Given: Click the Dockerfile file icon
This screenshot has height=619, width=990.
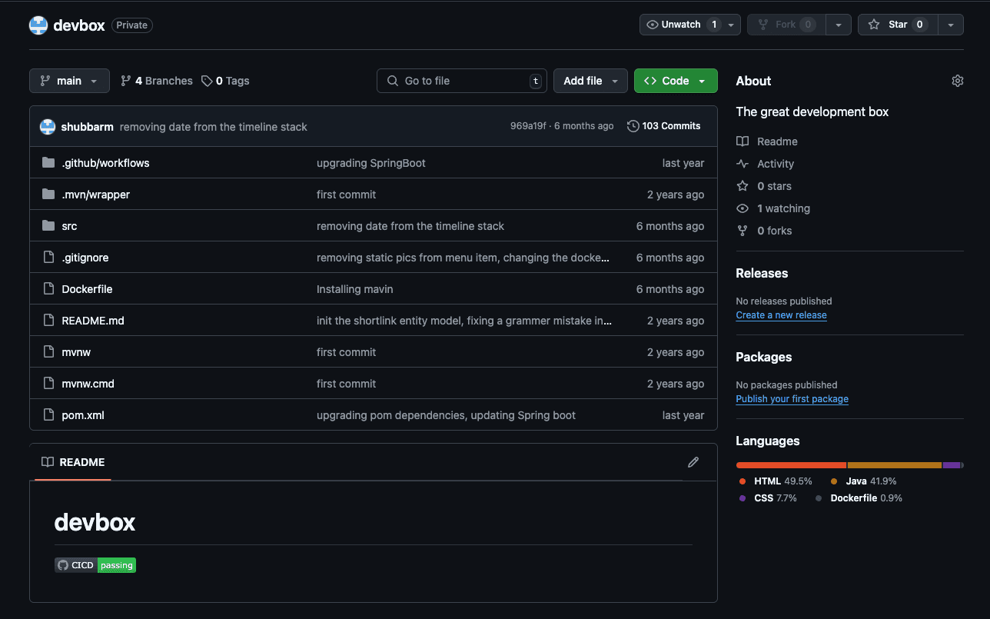Looking at the screenshot, I should click(x=48, y=289).
